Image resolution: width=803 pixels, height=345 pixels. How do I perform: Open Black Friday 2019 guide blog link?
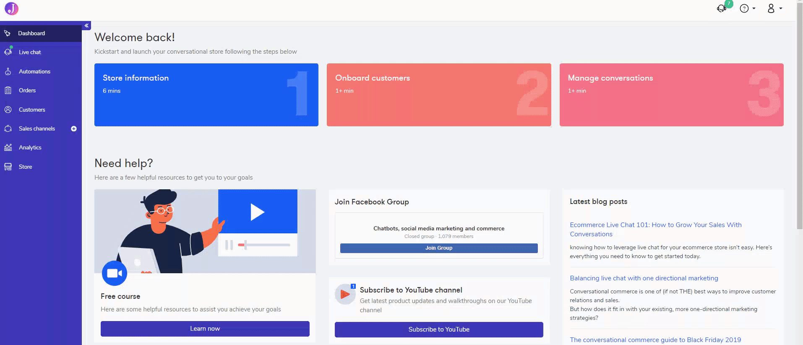click(x=655, y=340)
